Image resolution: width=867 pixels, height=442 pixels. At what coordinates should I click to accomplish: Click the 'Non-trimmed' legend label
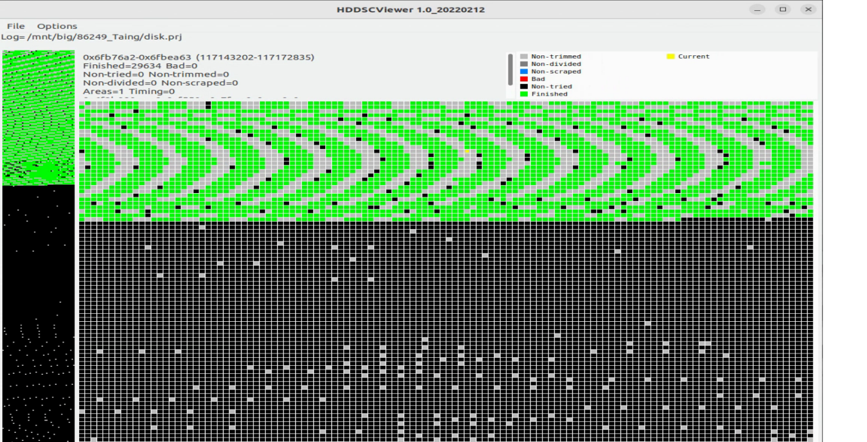556,56
